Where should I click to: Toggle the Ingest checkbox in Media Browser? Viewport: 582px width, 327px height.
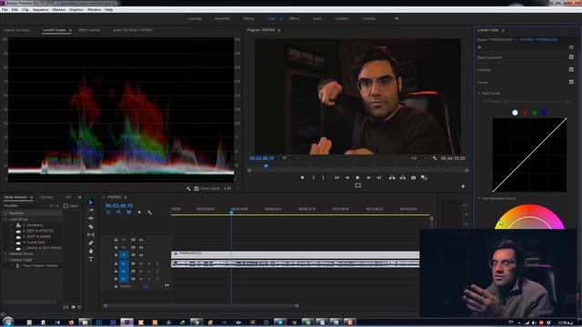(65, 206)
